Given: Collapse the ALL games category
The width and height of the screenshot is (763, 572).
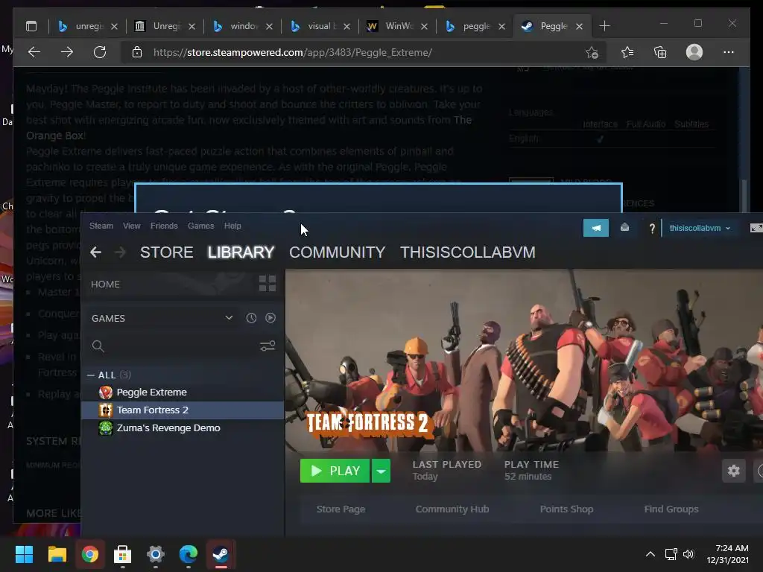Looking at the screenshot, I should [90, 375].
